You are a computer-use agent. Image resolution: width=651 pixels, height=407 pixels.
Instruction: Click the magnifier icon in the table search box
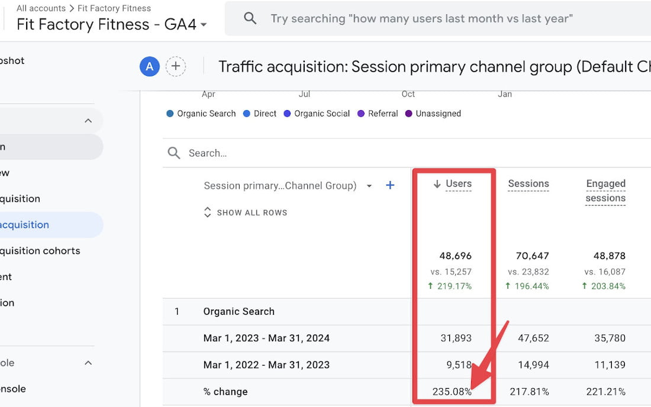(x=174, y=153)
